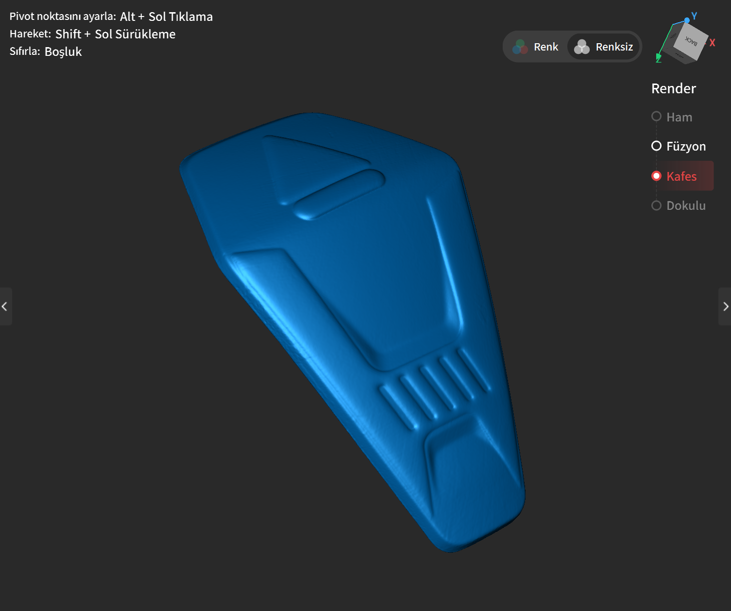Click the Y axis label on gizmo
This screenshot has width=731, height=611.
(x=694, y=16)
